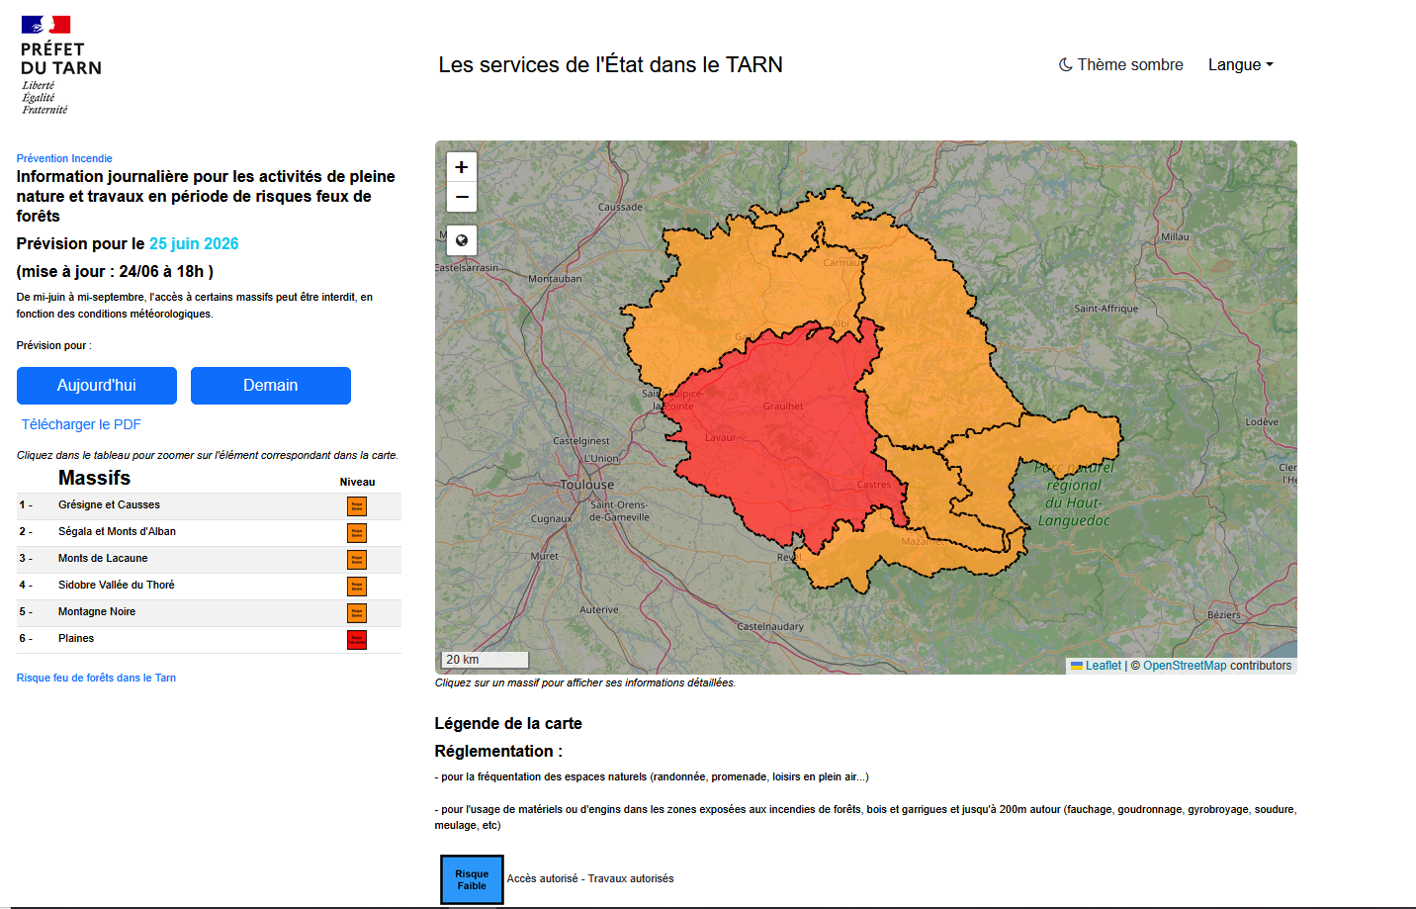This screenshot has width=1416, height=909.
Task: Click risk level icon for Monts de Lacaune
Action: click(357, 560)
